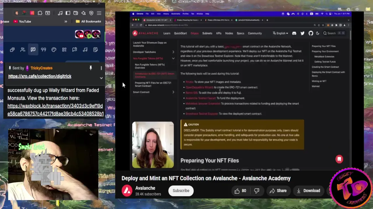Toggle the browser sidebar panel icon
Viewport: 373px width, 209px height.
coord(68,13)
